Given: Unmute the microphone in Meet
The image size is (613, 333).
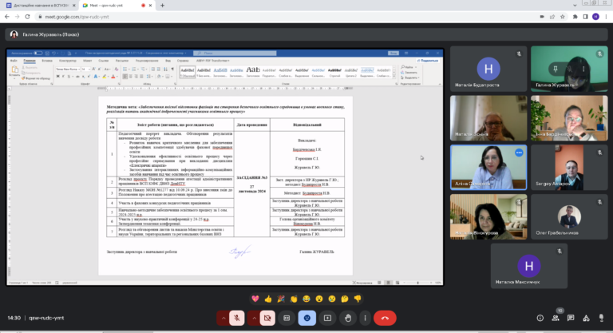Looking at the screenshot, I should (x=236, y=318).
